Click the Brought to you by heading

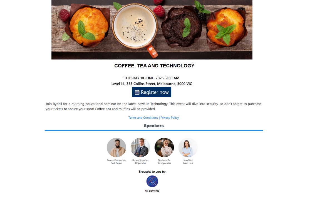click(x=152, y=172)
